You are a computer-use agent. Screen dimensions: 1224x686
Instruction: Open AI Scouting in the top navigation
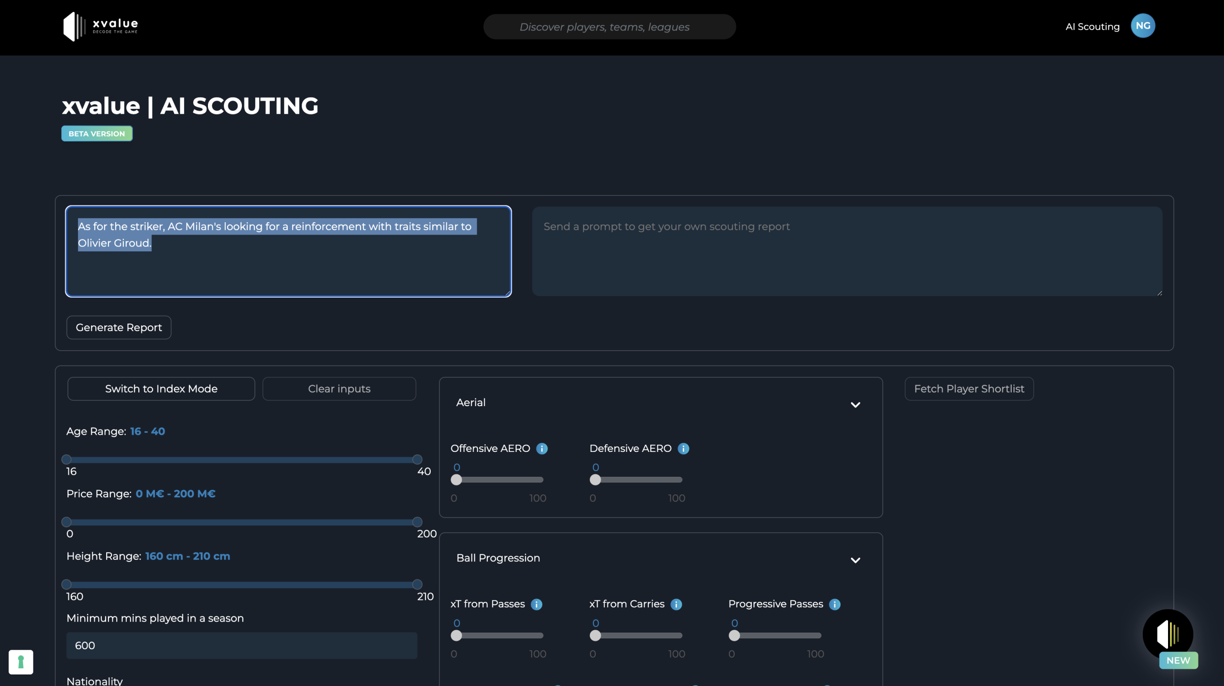click(x=1093, y=27)
